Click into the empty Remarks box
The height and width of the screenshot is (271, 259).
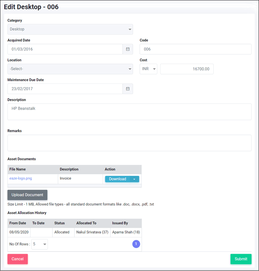tap(129, 143)
